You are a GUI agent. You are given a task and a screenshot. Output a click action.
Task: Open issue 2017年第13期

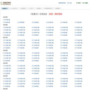coord(78,43)
